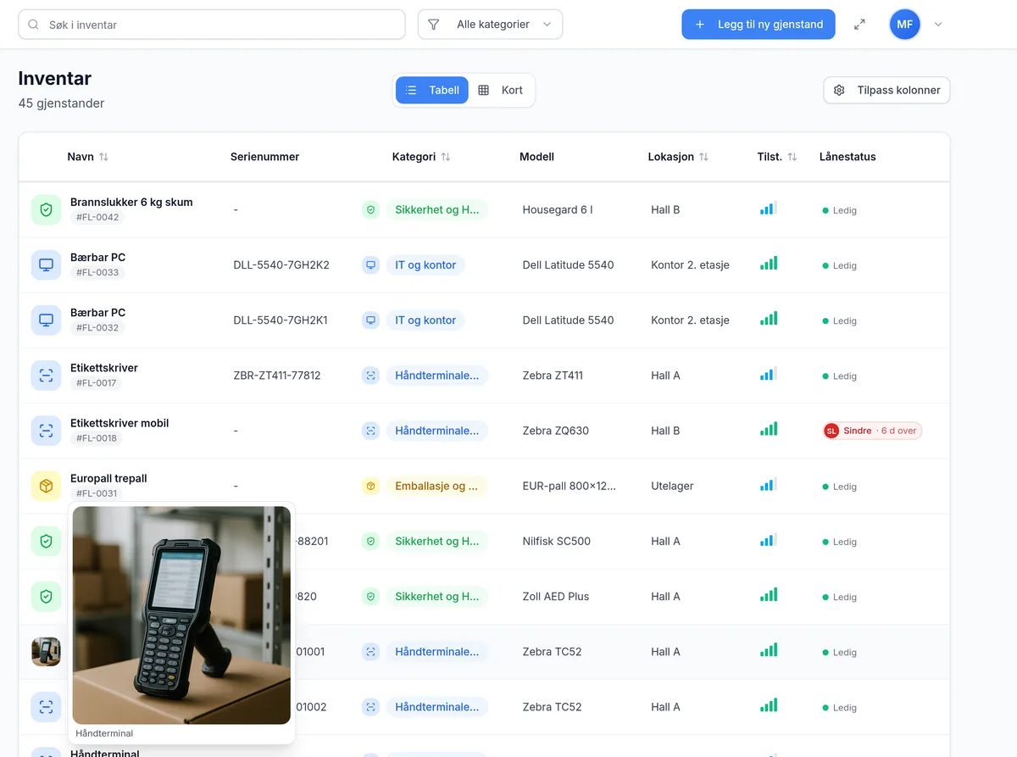Sort by Kategori using its sort arrows
1017x757 pixels.
[x=446, y=157]
